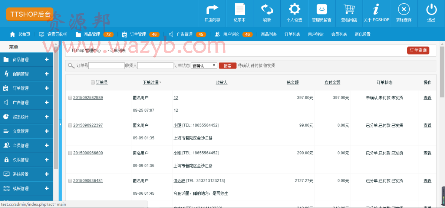Open 商店设置 in navigation bar
The image size is (445, 208).
click(363, 34)
